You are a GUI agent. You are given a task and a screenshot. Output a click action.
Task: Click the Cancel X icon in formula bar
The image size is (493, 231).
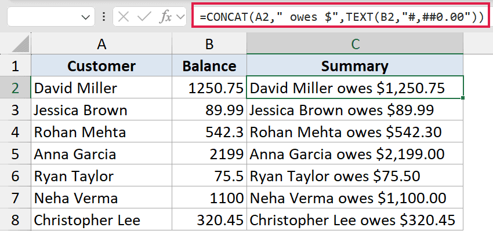(x=124, y=17)
